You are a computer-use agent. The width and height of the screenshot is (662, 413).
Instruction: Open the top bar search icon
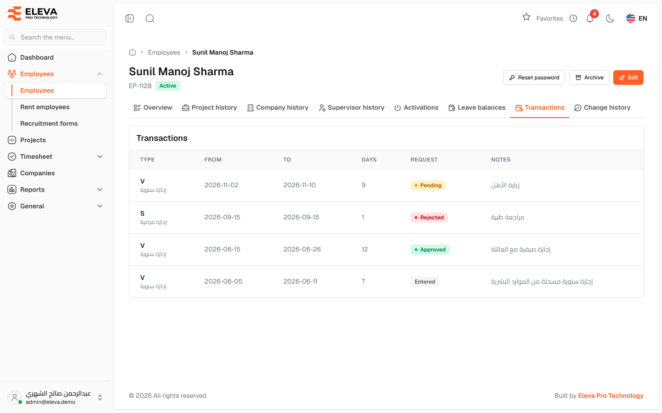click(150, 18)
